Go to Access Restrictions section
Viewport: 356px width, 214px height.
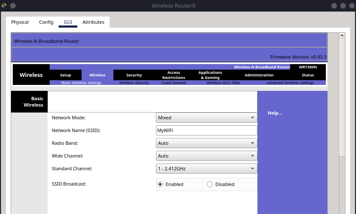(174, 75)
